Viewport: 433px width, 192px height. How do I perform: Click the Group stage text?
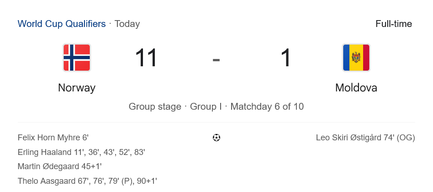tap(155, 107)
